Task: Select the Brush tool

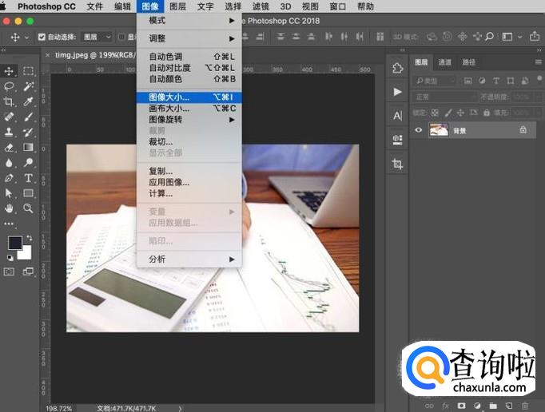Action: [x=28, y=117]
